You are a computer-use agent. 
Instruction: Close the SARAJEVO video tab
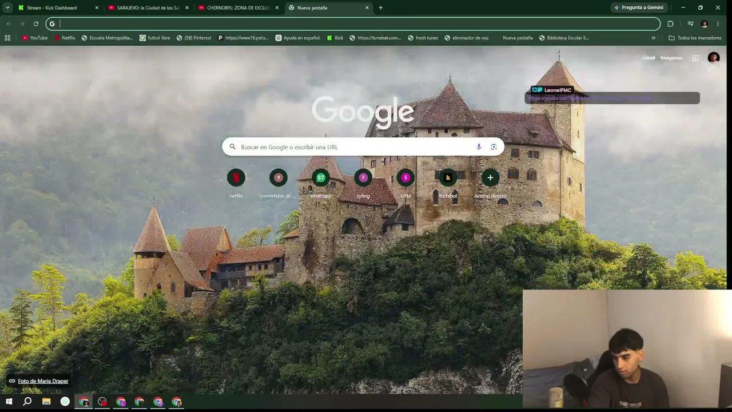pos(186,8)
